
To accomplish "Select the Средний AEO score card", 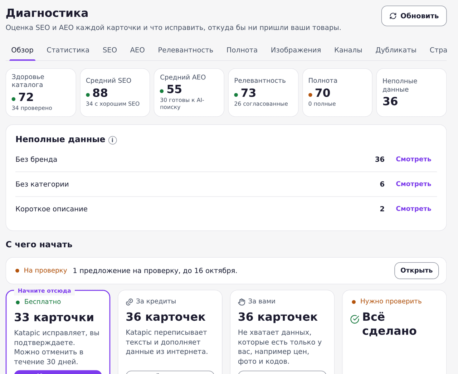I will [x=189, y=93].
